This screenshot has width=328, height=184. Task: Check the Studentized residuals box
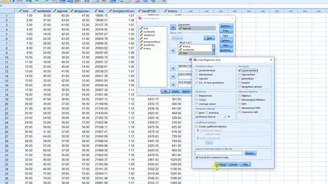[x=239, y=79]
